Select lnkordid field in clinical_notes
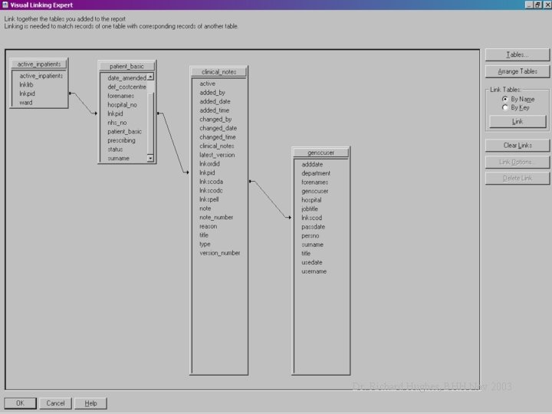The width and height of the screenshot is (552, 414). pyautogui.click(x=209, y=164)
